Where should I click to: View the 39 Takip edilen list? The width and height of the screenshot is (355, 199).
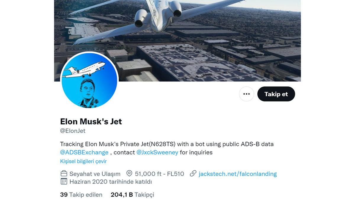pos(81,195)
